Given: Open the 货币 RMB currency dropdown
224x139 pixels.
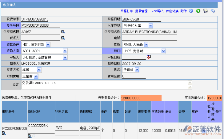Looking at the screenshot, I should (146, 44).
